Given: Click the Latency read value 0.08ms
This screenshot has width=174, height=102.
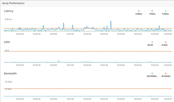Looking at the screenshot, I should [x=139, y=14].
